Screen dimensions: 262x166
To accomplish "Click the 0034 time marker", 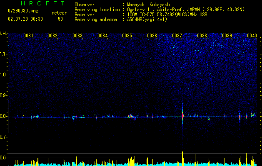I will 102,36.
